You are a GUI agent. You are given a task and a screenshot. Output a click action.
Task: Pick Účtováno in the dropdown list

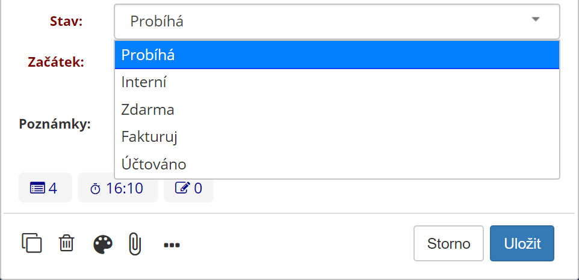coord(337,164)
